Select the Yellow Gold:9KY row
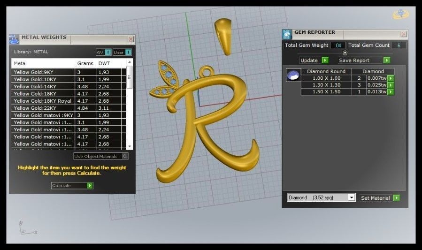Image resolution: width=422 pixels, height=250 pixels. pyautogui.click(x=69, y=72)
